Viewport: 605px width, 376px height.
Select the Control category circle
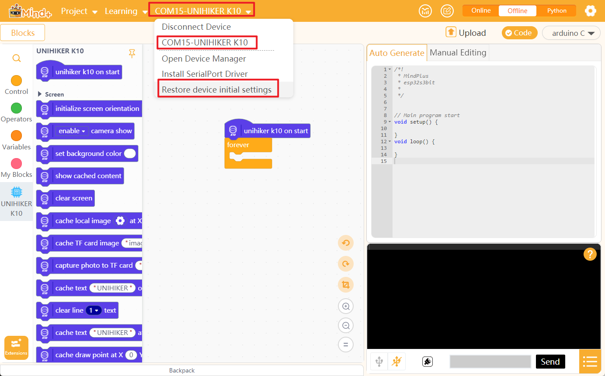pyautogui.click(x=16, y=80)
